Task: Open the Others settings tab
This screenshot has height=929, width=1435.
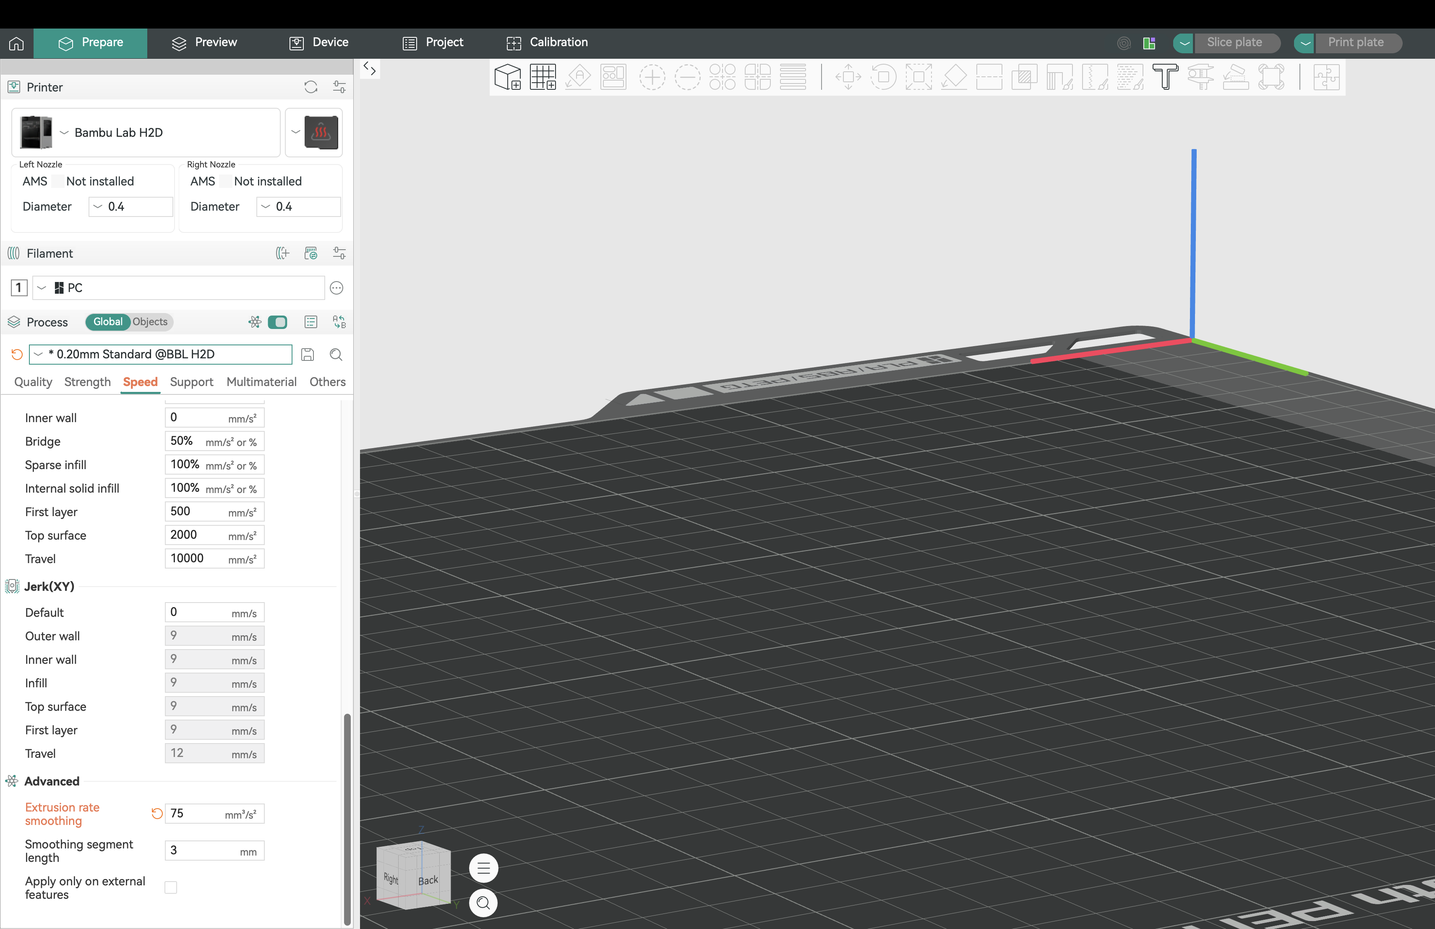Action: coord(327,382)
